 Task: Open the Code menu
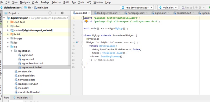tap(35, 2)
